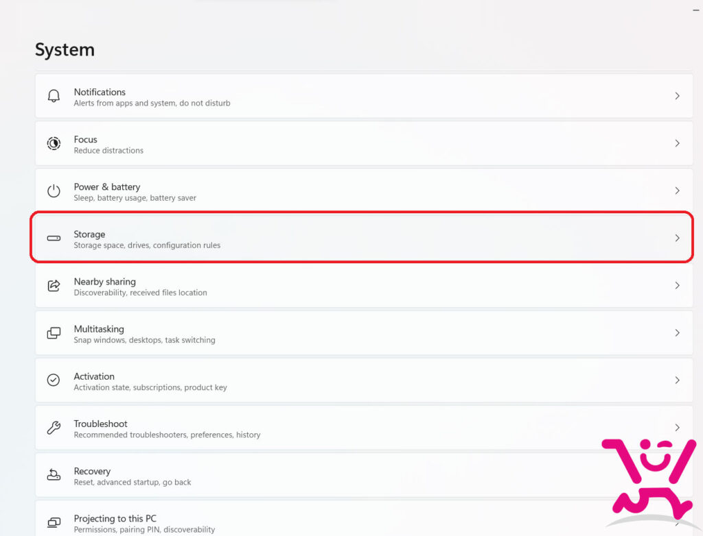Screen dimensions: 703x536
Task: Open Nearby sharing settings
Action: (x=364, y=286)
